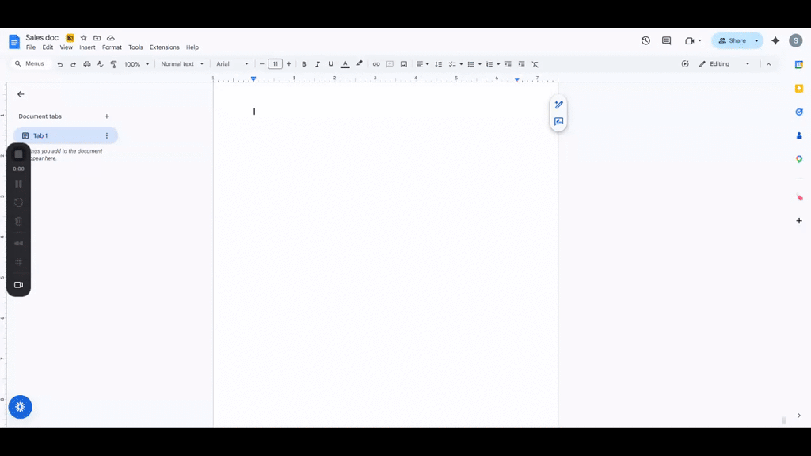The height and width of the screenshot is (456, 811).
Task: Get add-ons plus icon in side panel
Action: tap(799, 220)
